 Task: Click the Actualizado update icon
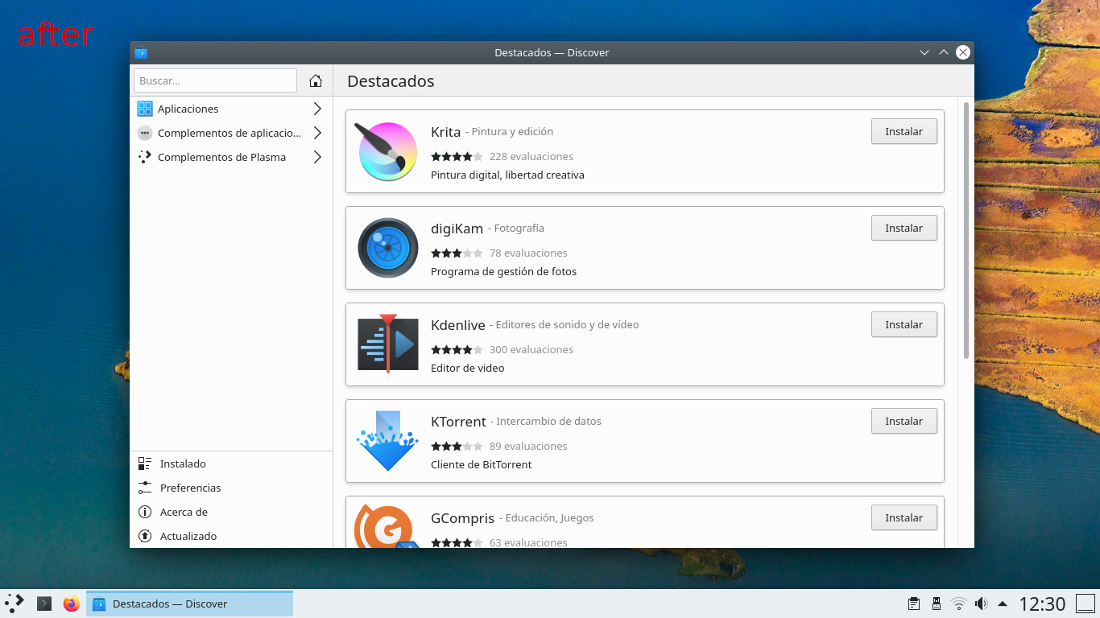click(x=145, y=536)
